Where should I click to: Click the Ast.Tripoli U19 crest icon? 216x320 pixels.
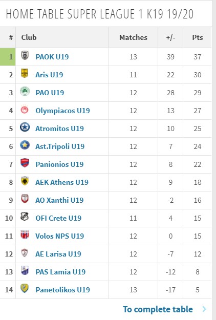coord(25,145)
